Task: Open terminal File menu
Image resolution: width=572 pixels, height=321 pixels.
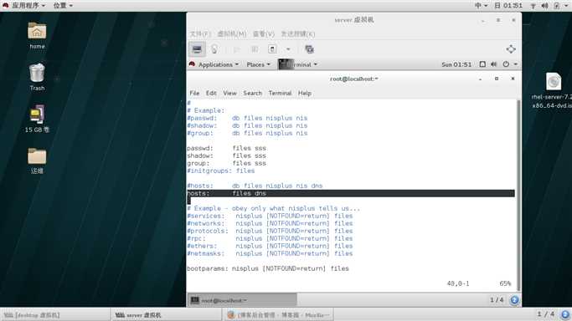Action: coord(194,93)
